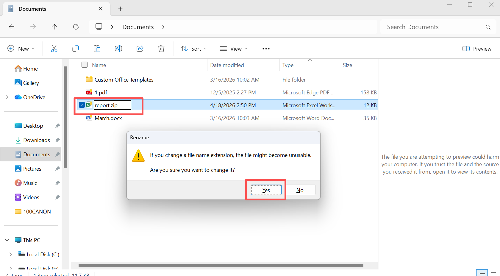Click the pin icon next to Downloads

(57, 140)
